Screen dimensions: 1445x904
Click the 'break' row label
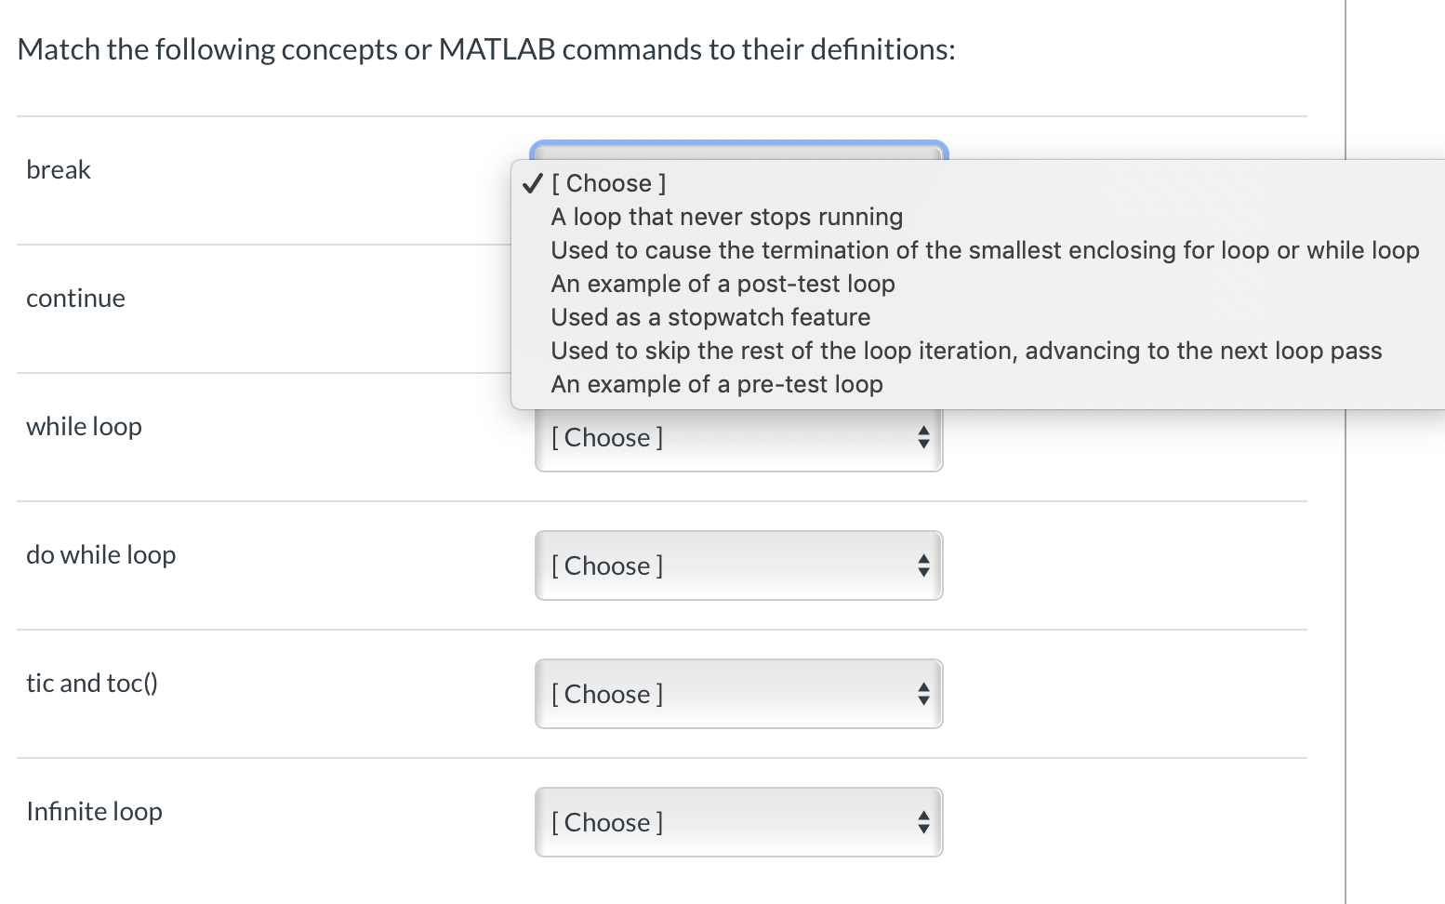[x=59, y=169]
